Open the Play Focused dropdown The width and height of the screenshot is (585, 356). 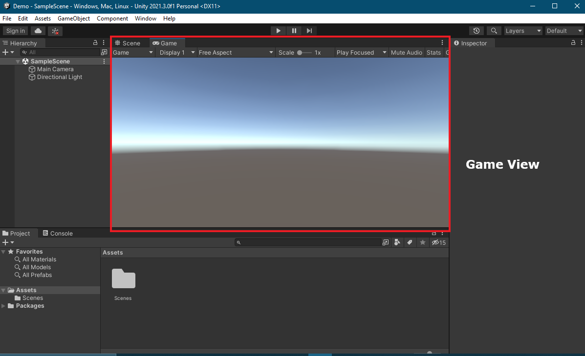[x=361, y=53]
